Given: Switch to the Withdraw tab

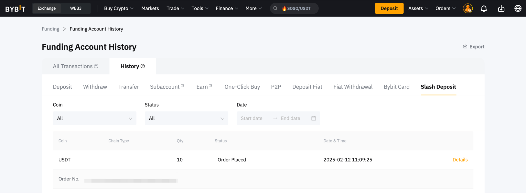Looking at the screenshot, I should click(95, 87).
